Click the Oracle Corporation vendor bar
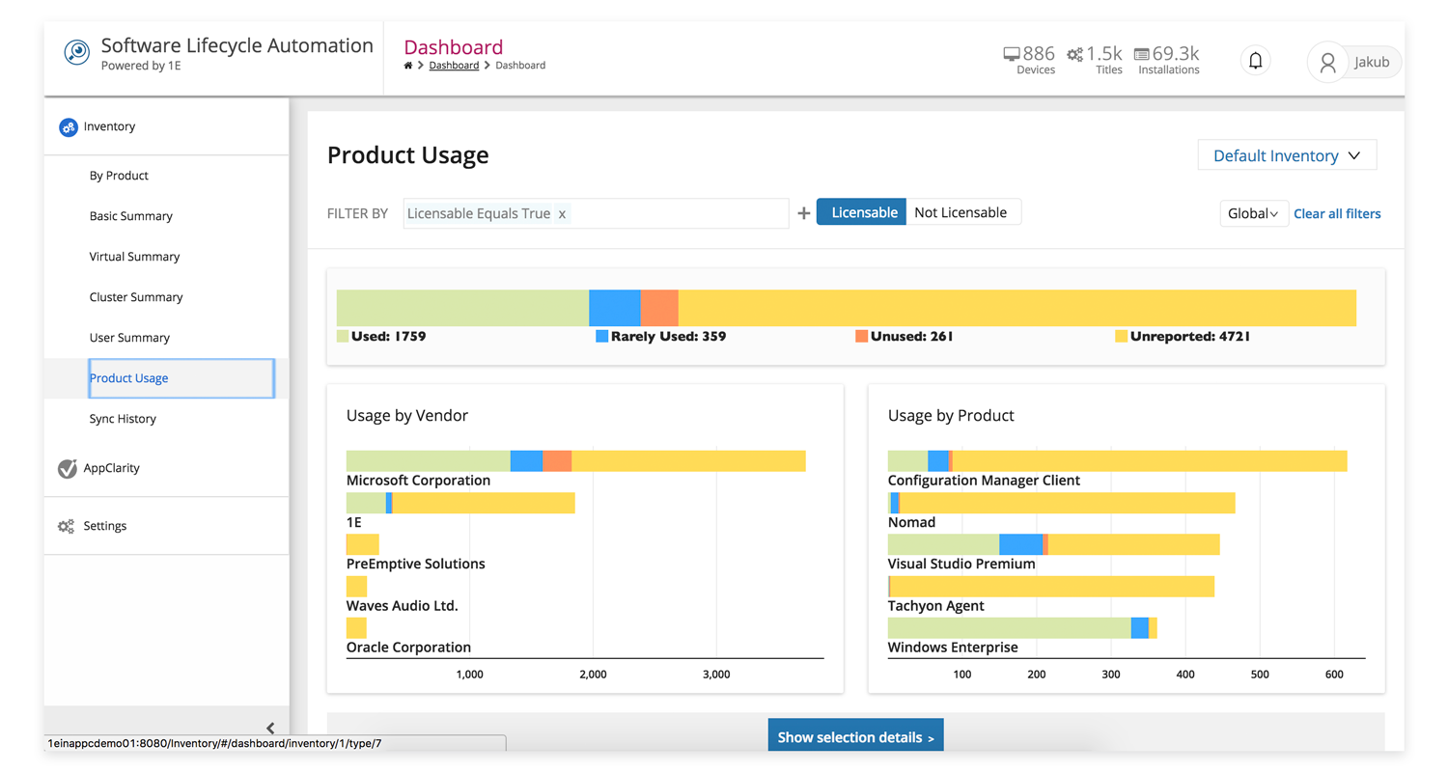 [356, 628]
